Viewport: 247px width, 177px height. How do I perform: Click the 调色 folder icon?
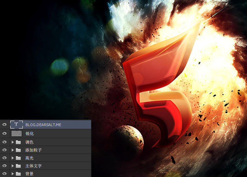click(x=18, y=142)
